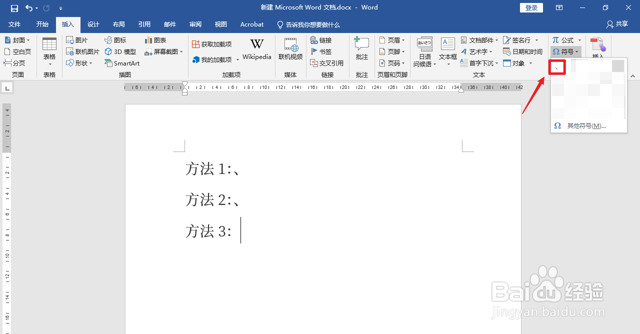This screenshot has width=640, height=334.
Task: Insert a 3D model with 3D 模型
Action: (120, 51)
